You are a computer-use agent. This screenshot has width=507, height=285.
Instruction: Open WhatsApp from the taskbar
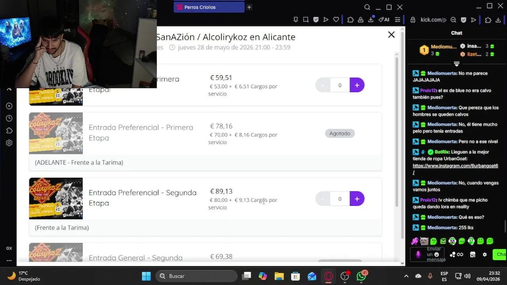361,276
